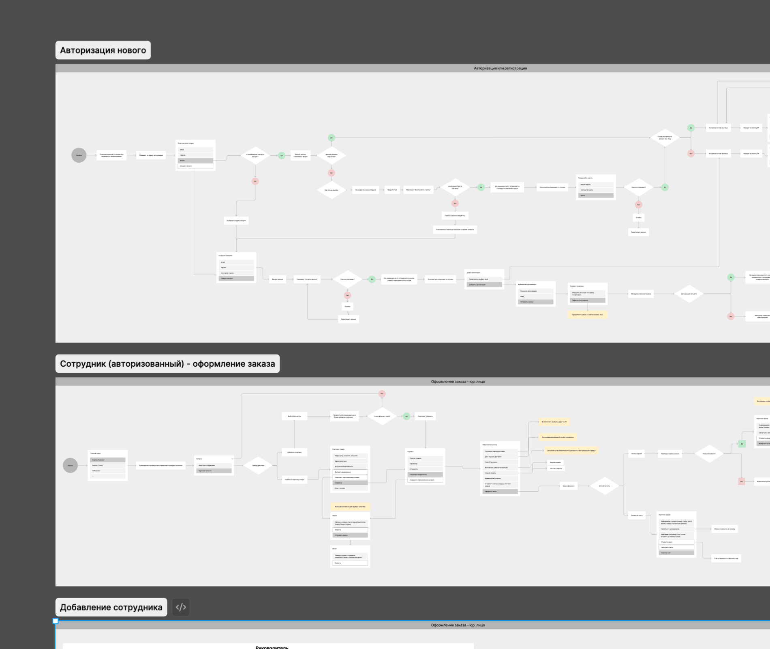Select the 'Добавление сотрудника' section label
This screenshot has width=770, height=649.
point(111,607)
